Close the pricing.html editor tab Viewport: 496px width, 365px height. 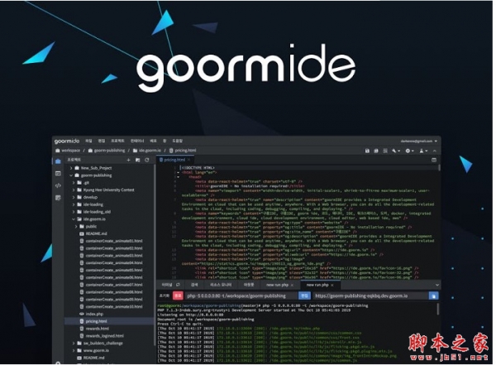pyautogui.click(x=189, y=160)
